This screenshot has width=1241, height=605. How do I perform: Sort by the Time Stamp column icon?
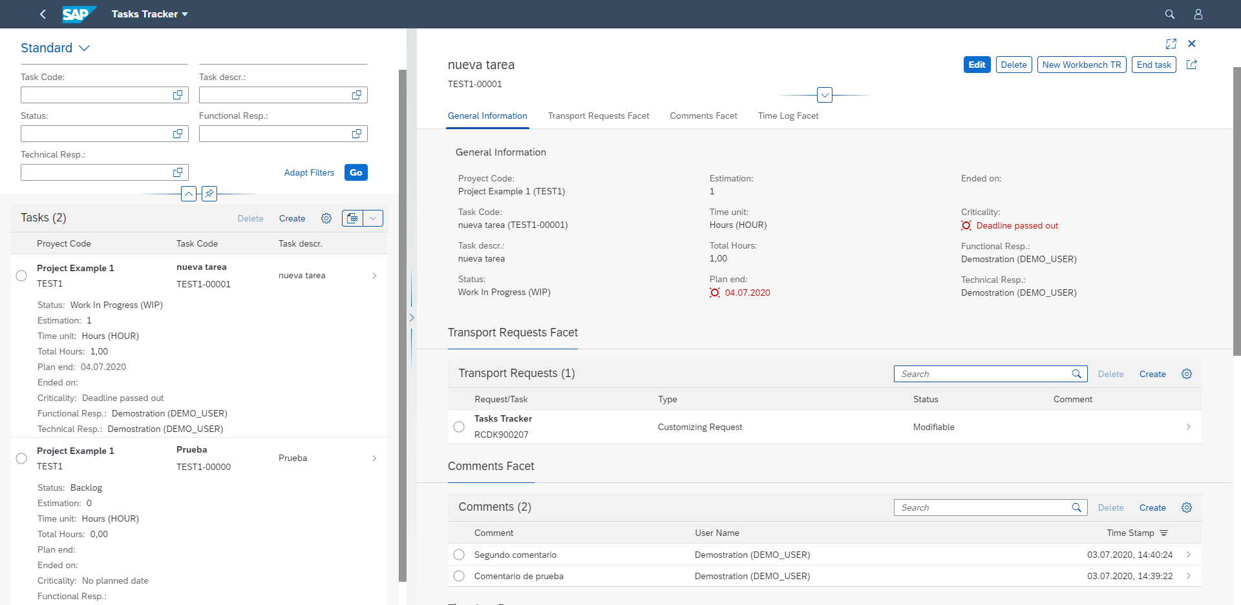point(1164,533)
